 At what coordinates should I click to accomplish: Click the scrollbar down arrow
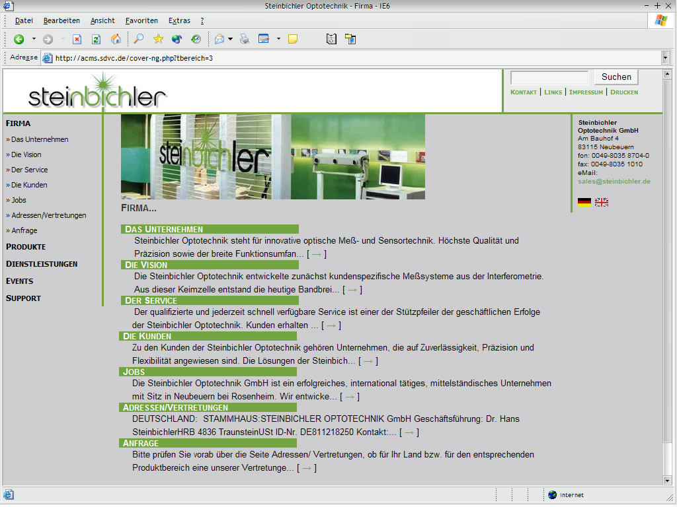pos(667,481)
